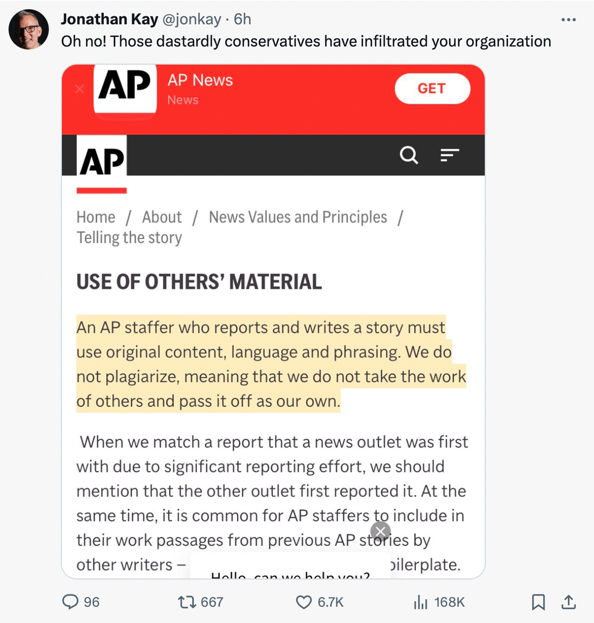Open the @jonkay handle link
The image size is (594, 623).
(x=191, y=19)
